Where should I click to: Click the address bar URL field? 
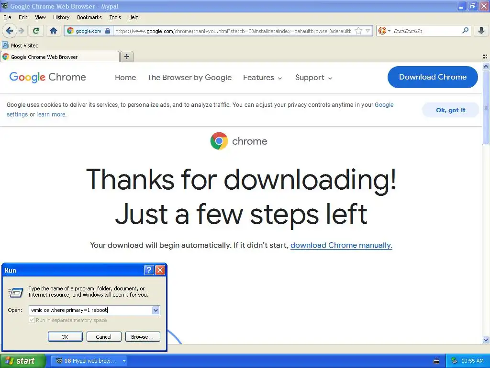click(233, 31)
